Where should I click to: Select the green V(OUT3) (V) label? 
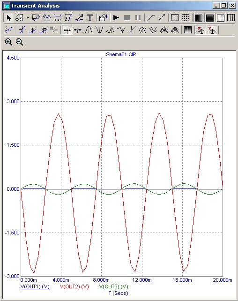pyautogui.click(x=113, y=286)
